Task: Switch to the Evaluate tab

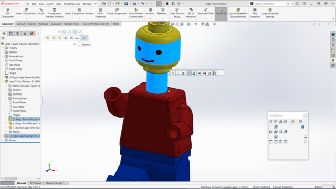Action: pos(56,24)
